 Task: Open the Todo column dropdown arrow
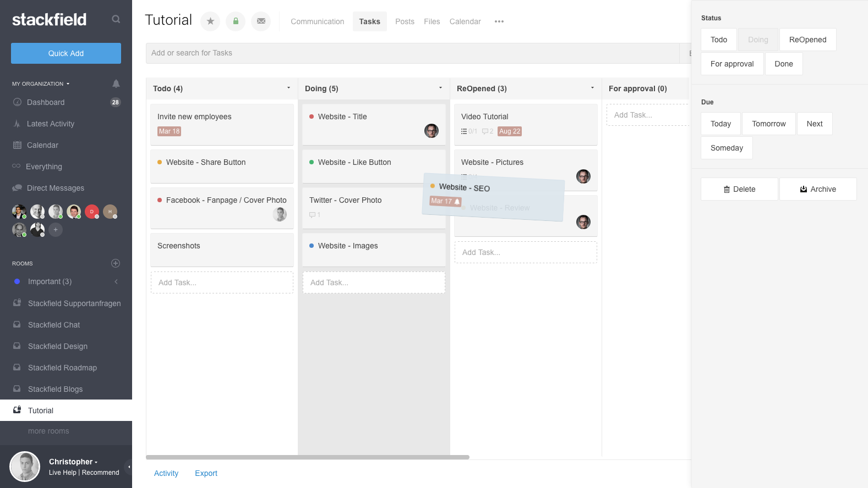288,88
